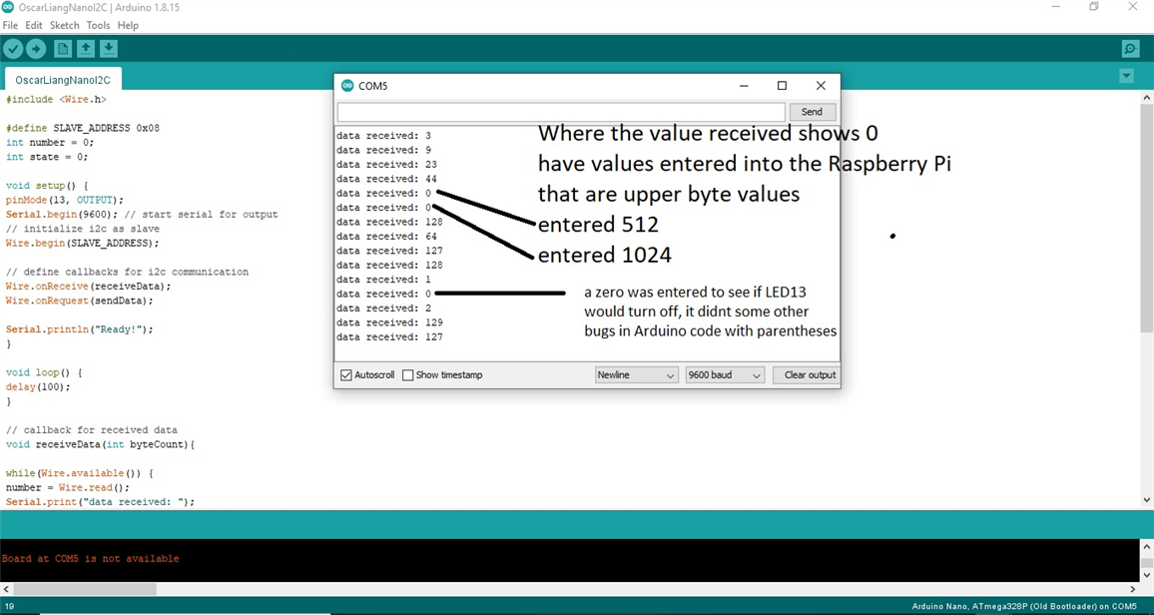Click 'Serial.println("Ready!");' line

pos(79,330)
